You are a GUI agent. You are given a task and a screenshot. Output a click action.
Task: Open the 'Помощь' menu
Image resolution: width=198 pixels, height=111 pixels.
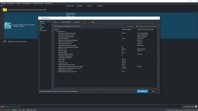48,3
